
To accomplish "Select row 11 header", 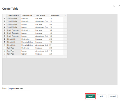I will pyautogui.click(x=4, y=48).
